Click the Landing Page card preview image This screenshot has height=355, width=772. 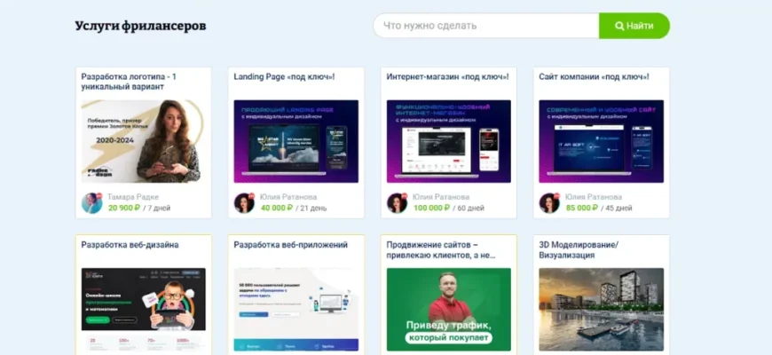tap(295, 141)
